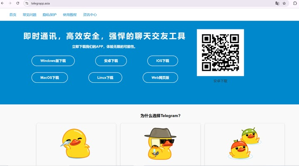Click the translate page icon
Image resolution: width=299 pixels, height=166 pixels.
277,3
